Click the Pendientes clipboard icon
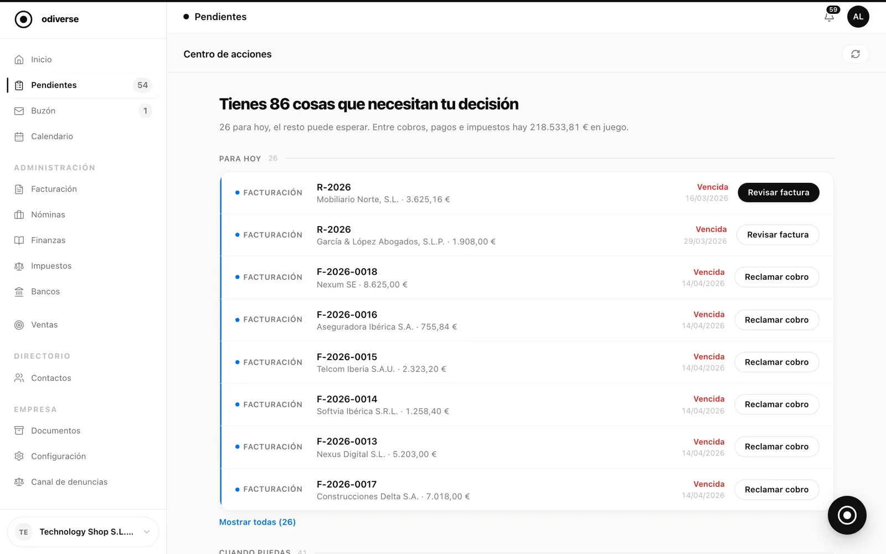Screen dimensions: 886x554 coord(19,85)
